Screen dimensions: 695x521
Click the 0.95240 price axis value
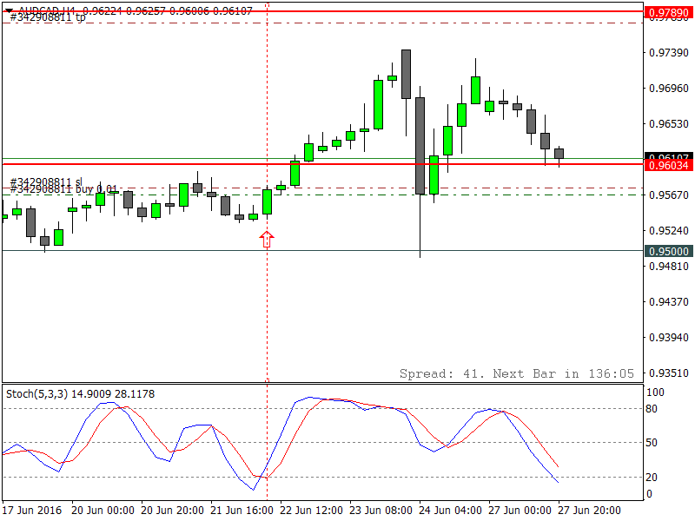click(x=668, y=231)
